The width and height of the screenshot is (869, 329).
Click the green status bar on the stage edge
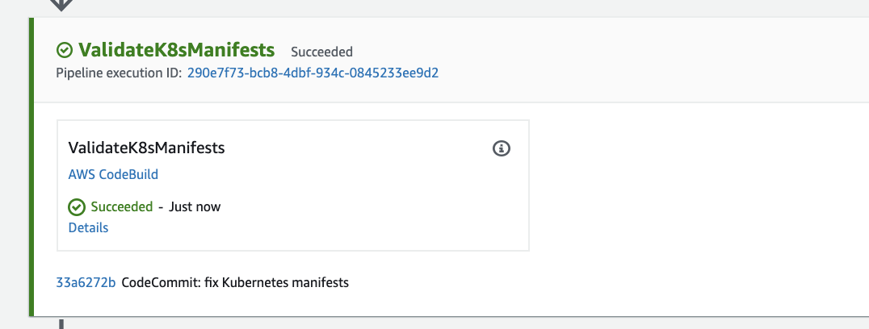click(x=31, y=167)
